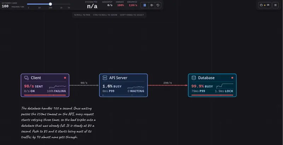The height and width of the screenshot is (145, 283).
Task: Click the CTRL+SCROLL TO ZOOM hint
Action: 105,15
